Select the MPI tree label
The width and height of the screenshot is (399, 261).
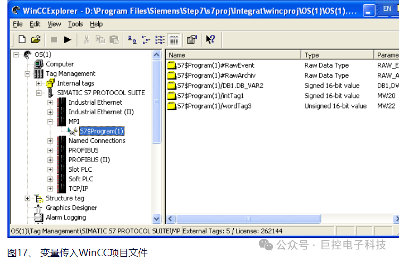(74, 122)
